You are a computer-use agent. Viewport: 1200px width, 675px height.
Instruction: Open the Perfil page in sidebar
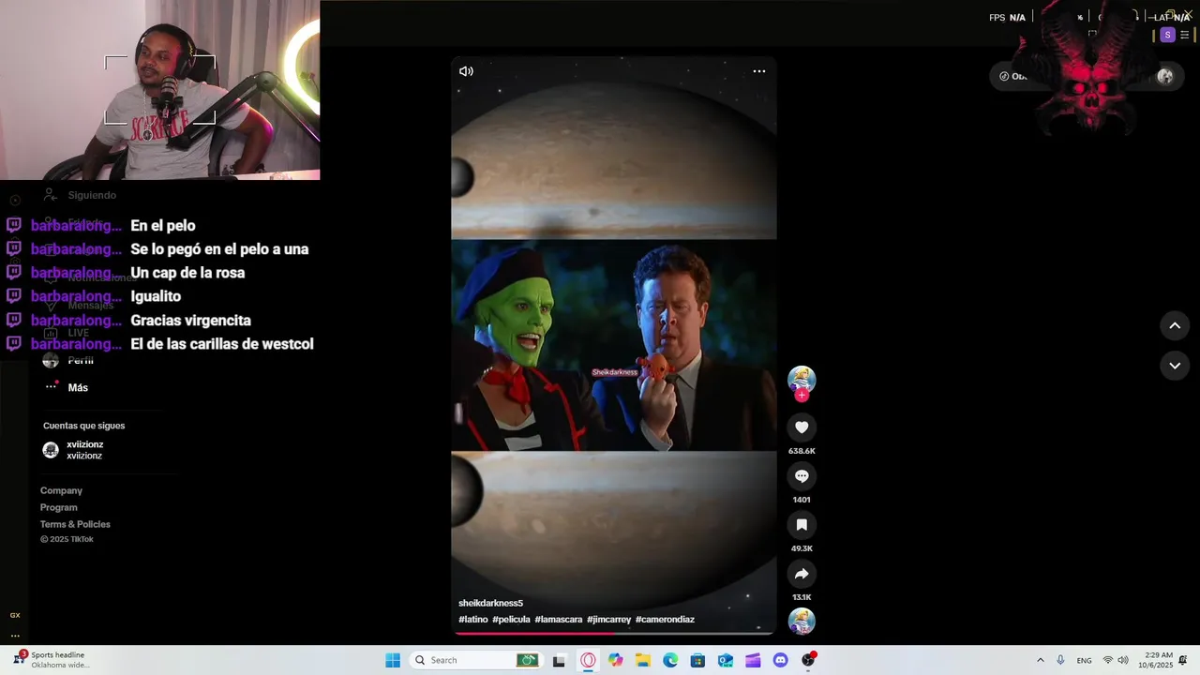pos(68,361)
